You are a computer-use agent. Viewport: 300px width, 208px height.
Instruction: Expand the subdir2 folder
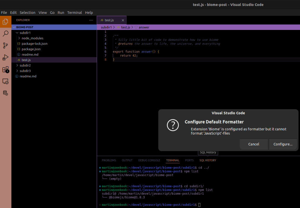pos(25,65)
